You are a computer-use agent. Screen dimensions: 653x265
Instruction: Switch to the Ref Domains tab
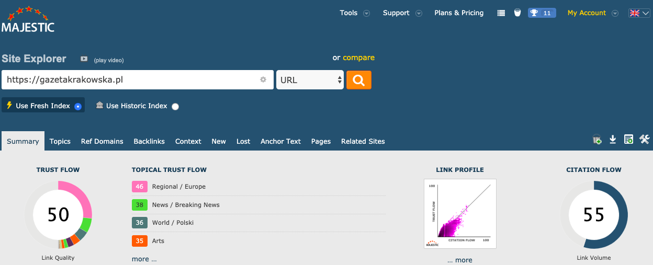(x=102, y=141)
